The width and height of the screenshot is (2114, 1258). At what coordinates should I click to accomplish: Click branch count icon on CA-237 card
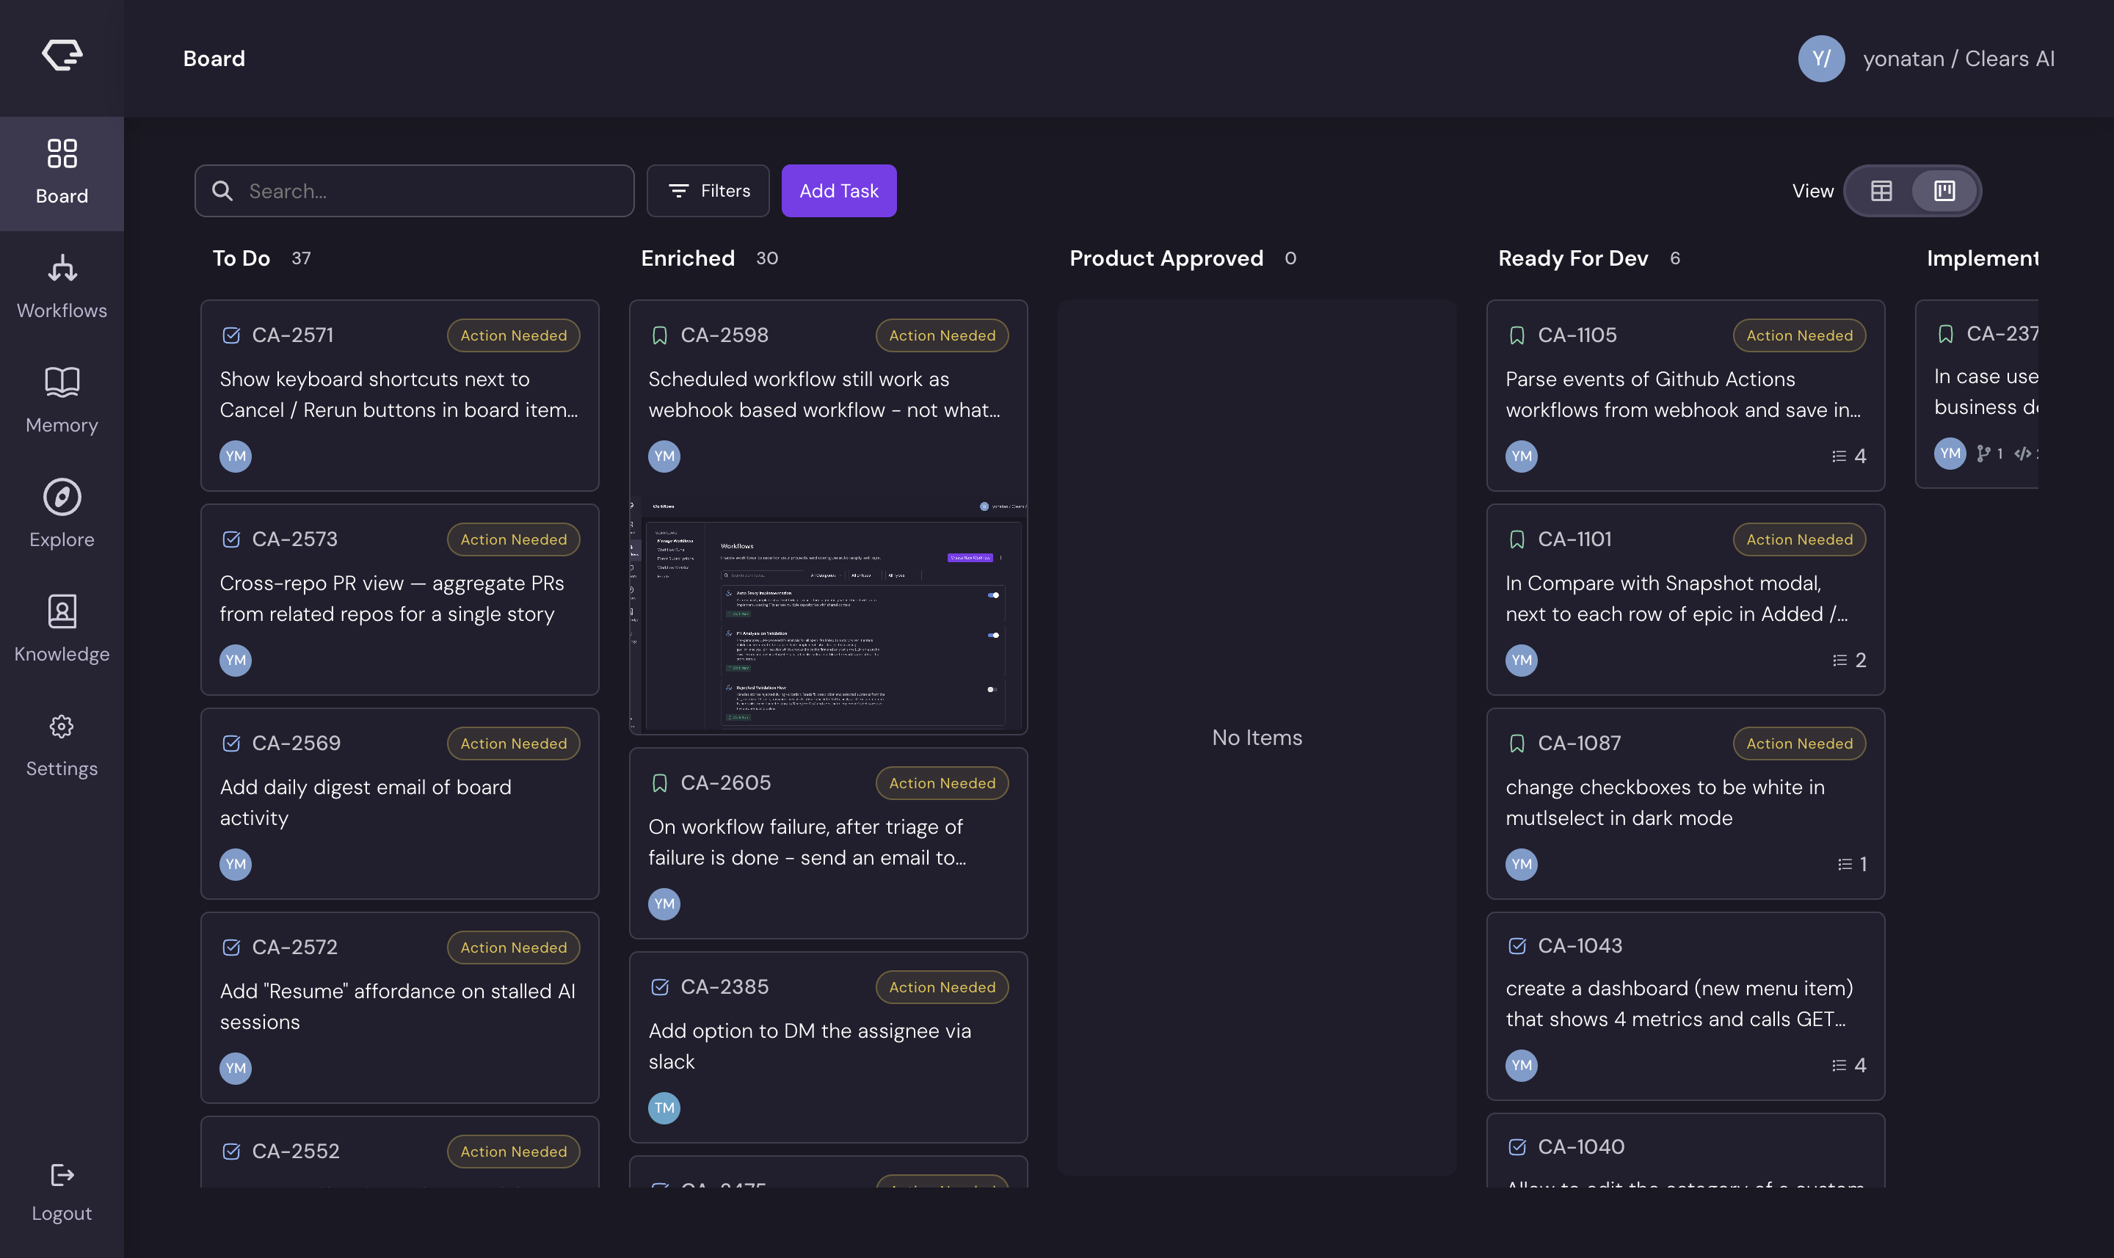coord(1983,454)
